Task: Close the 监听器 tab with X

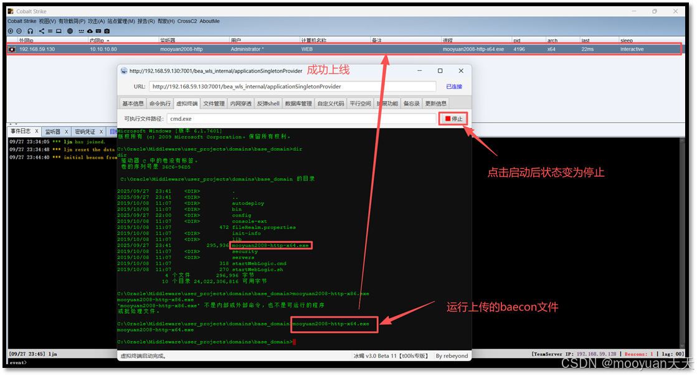Action: point(66,131)
